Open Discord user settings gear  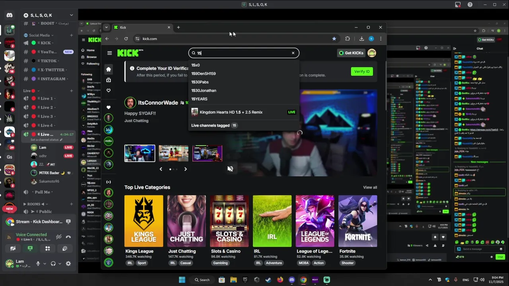point(68,263)
